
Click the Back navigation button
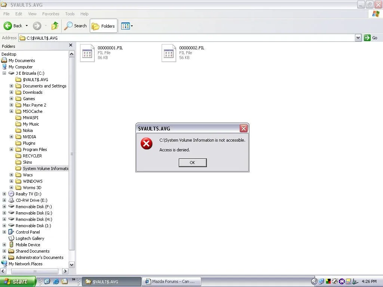pos(9,26)
